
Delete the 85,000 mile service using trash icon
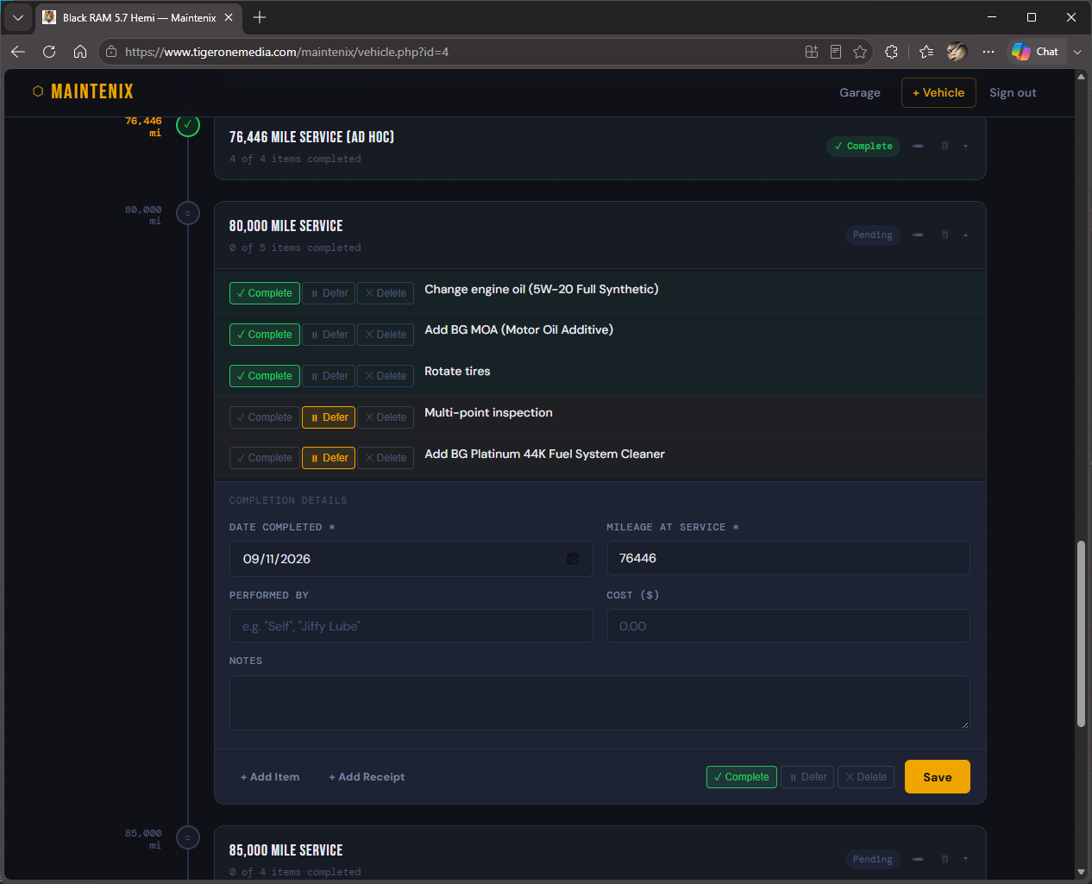(945, 859)
